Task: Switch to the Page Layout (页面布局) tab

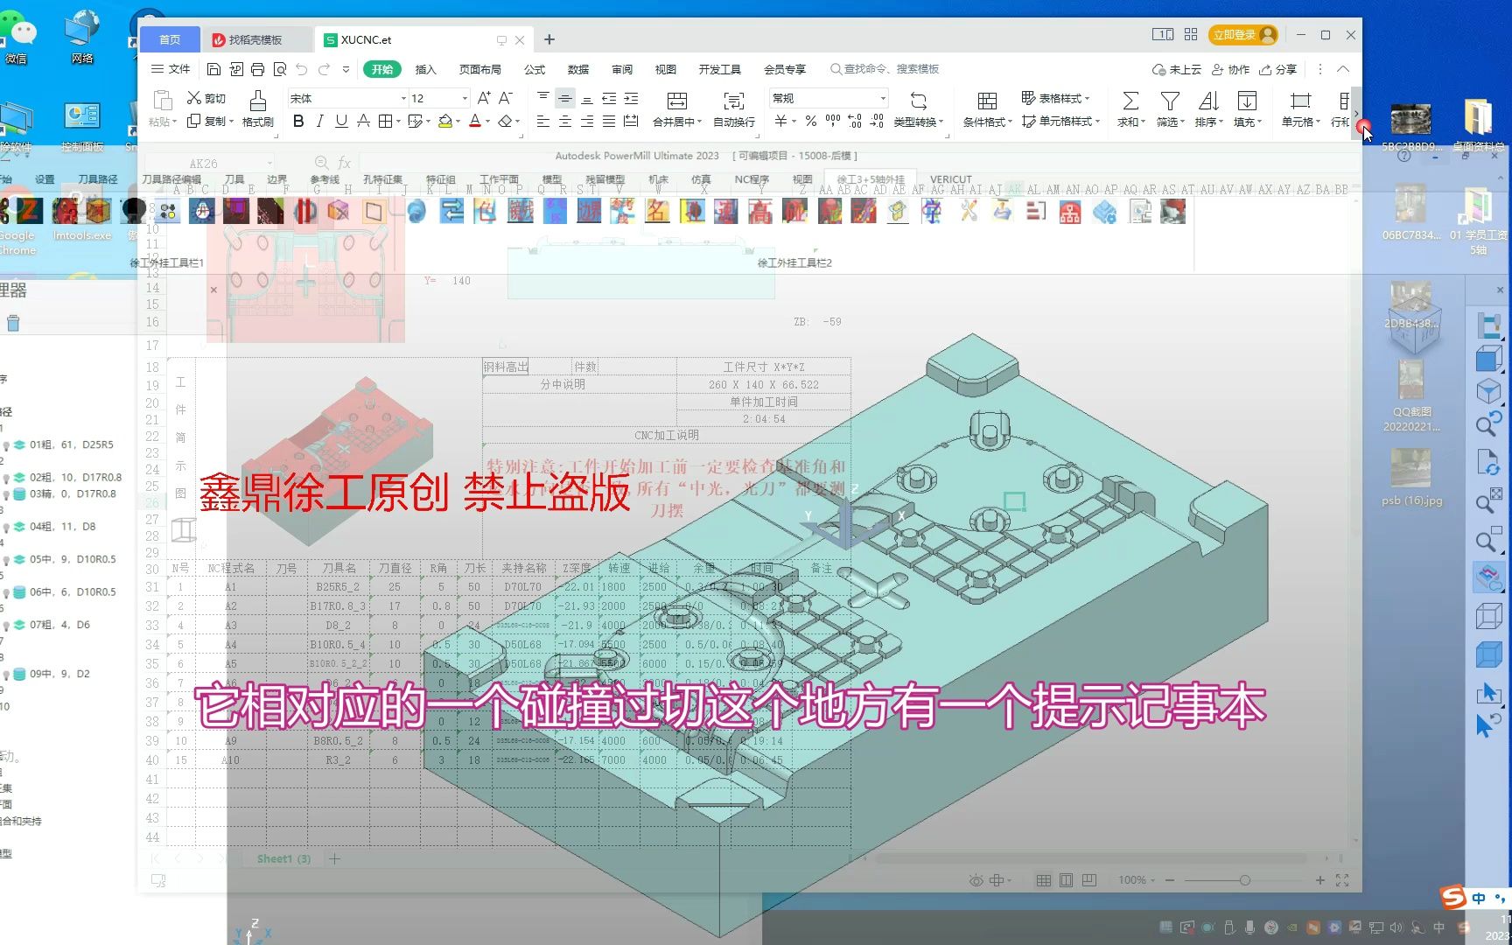Action: point(480,69)
